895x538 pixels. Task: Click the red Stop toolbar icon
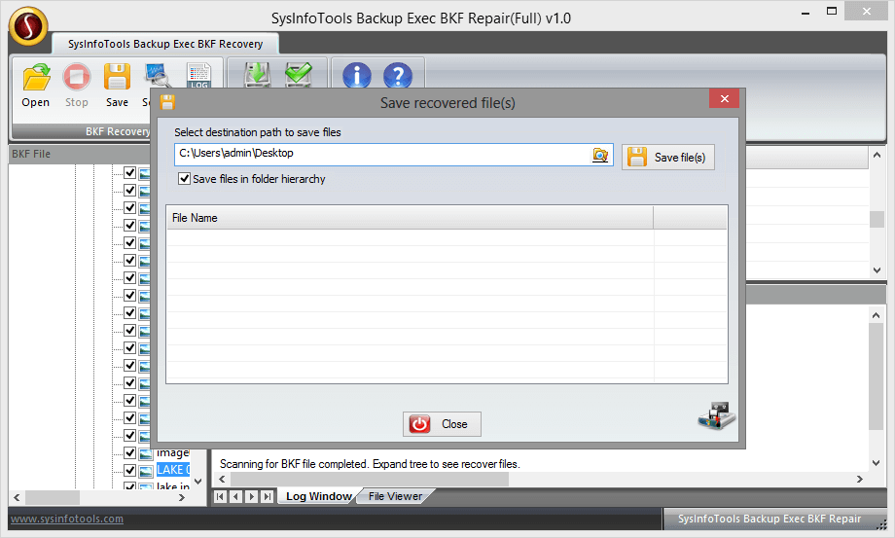77,77
